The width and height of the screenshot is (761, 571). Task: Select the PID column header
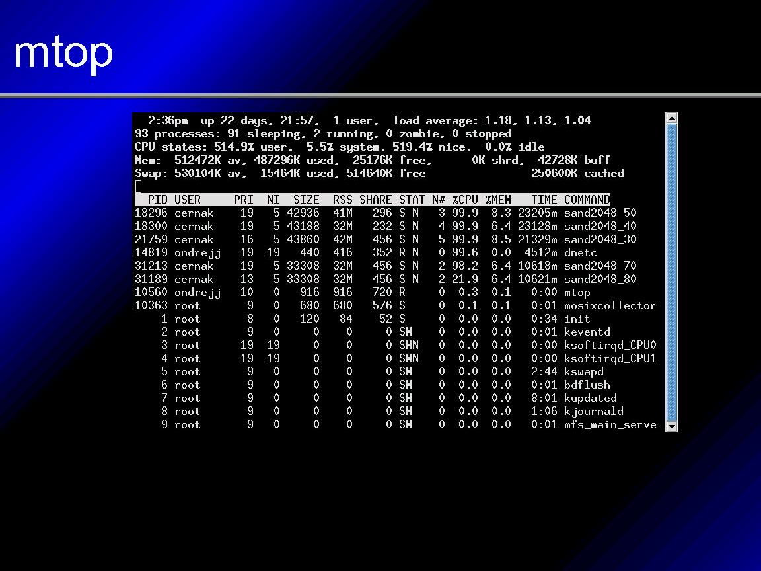pos(157,200)
